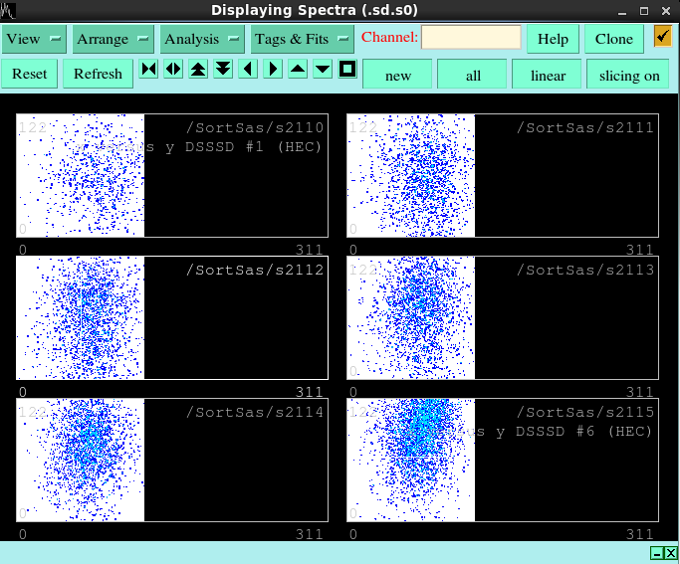The height and width of the screenshot is (564, 680).
Task: Click the square full-view icon
Action: click(347, 69)
